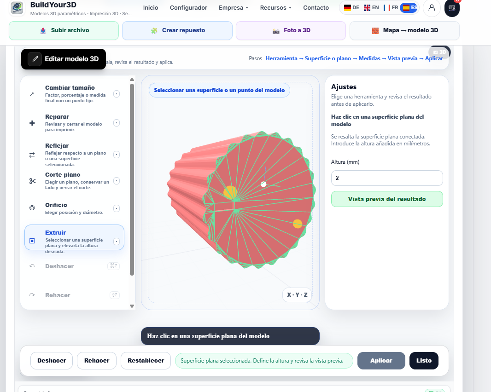The height and width of the screenshot is (392, 491).
Task: Open the Configurador menu item
Action: click(188, 8)
